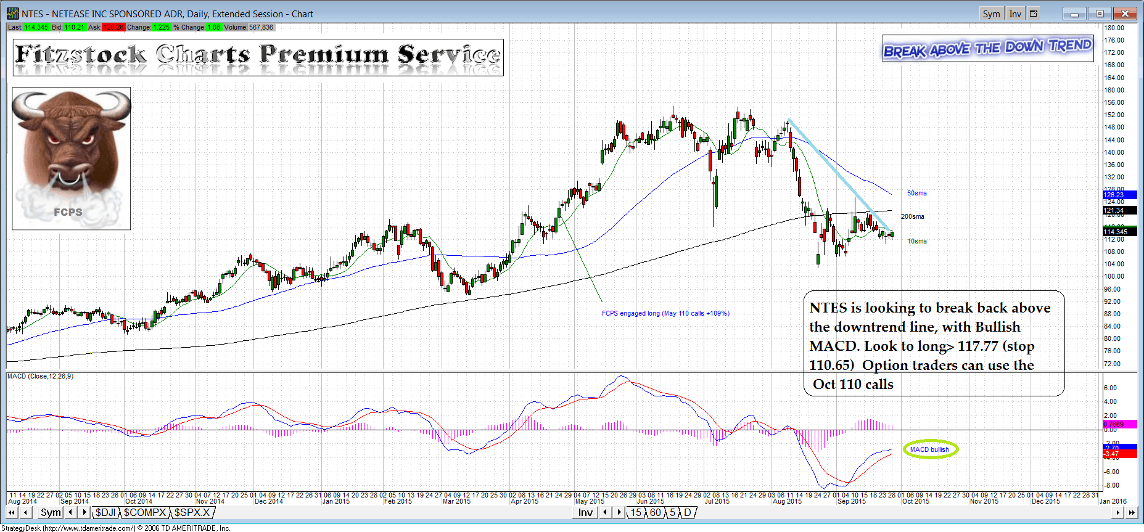Image resolution: width=1144 pixels, height=532 pixels.
Task: Select the $DJI symbol tab
Action: [x=105, y=512]
